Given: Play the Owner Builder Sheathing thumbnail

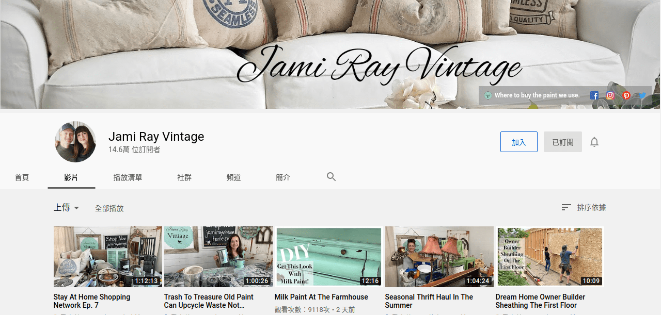Looking at the screenshot, I should pyautogui.click(x=550, y=257).
